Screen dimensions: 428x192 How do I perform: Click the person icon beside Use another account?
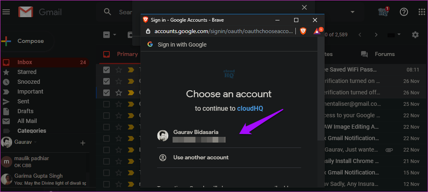[163, 158]
